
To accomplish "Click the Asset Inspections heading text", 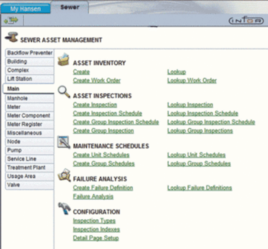I will coord(102,96).
